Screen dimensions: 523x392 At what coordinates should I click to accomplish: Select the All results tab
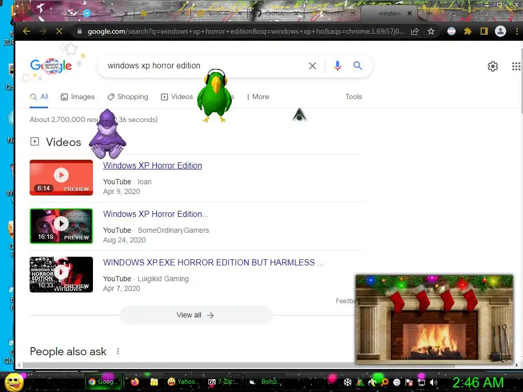point(39,96)
